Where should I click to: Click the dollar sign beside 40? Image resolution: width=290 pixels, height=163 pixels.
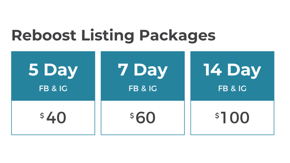pyautogui.click(x=42, y=116)
